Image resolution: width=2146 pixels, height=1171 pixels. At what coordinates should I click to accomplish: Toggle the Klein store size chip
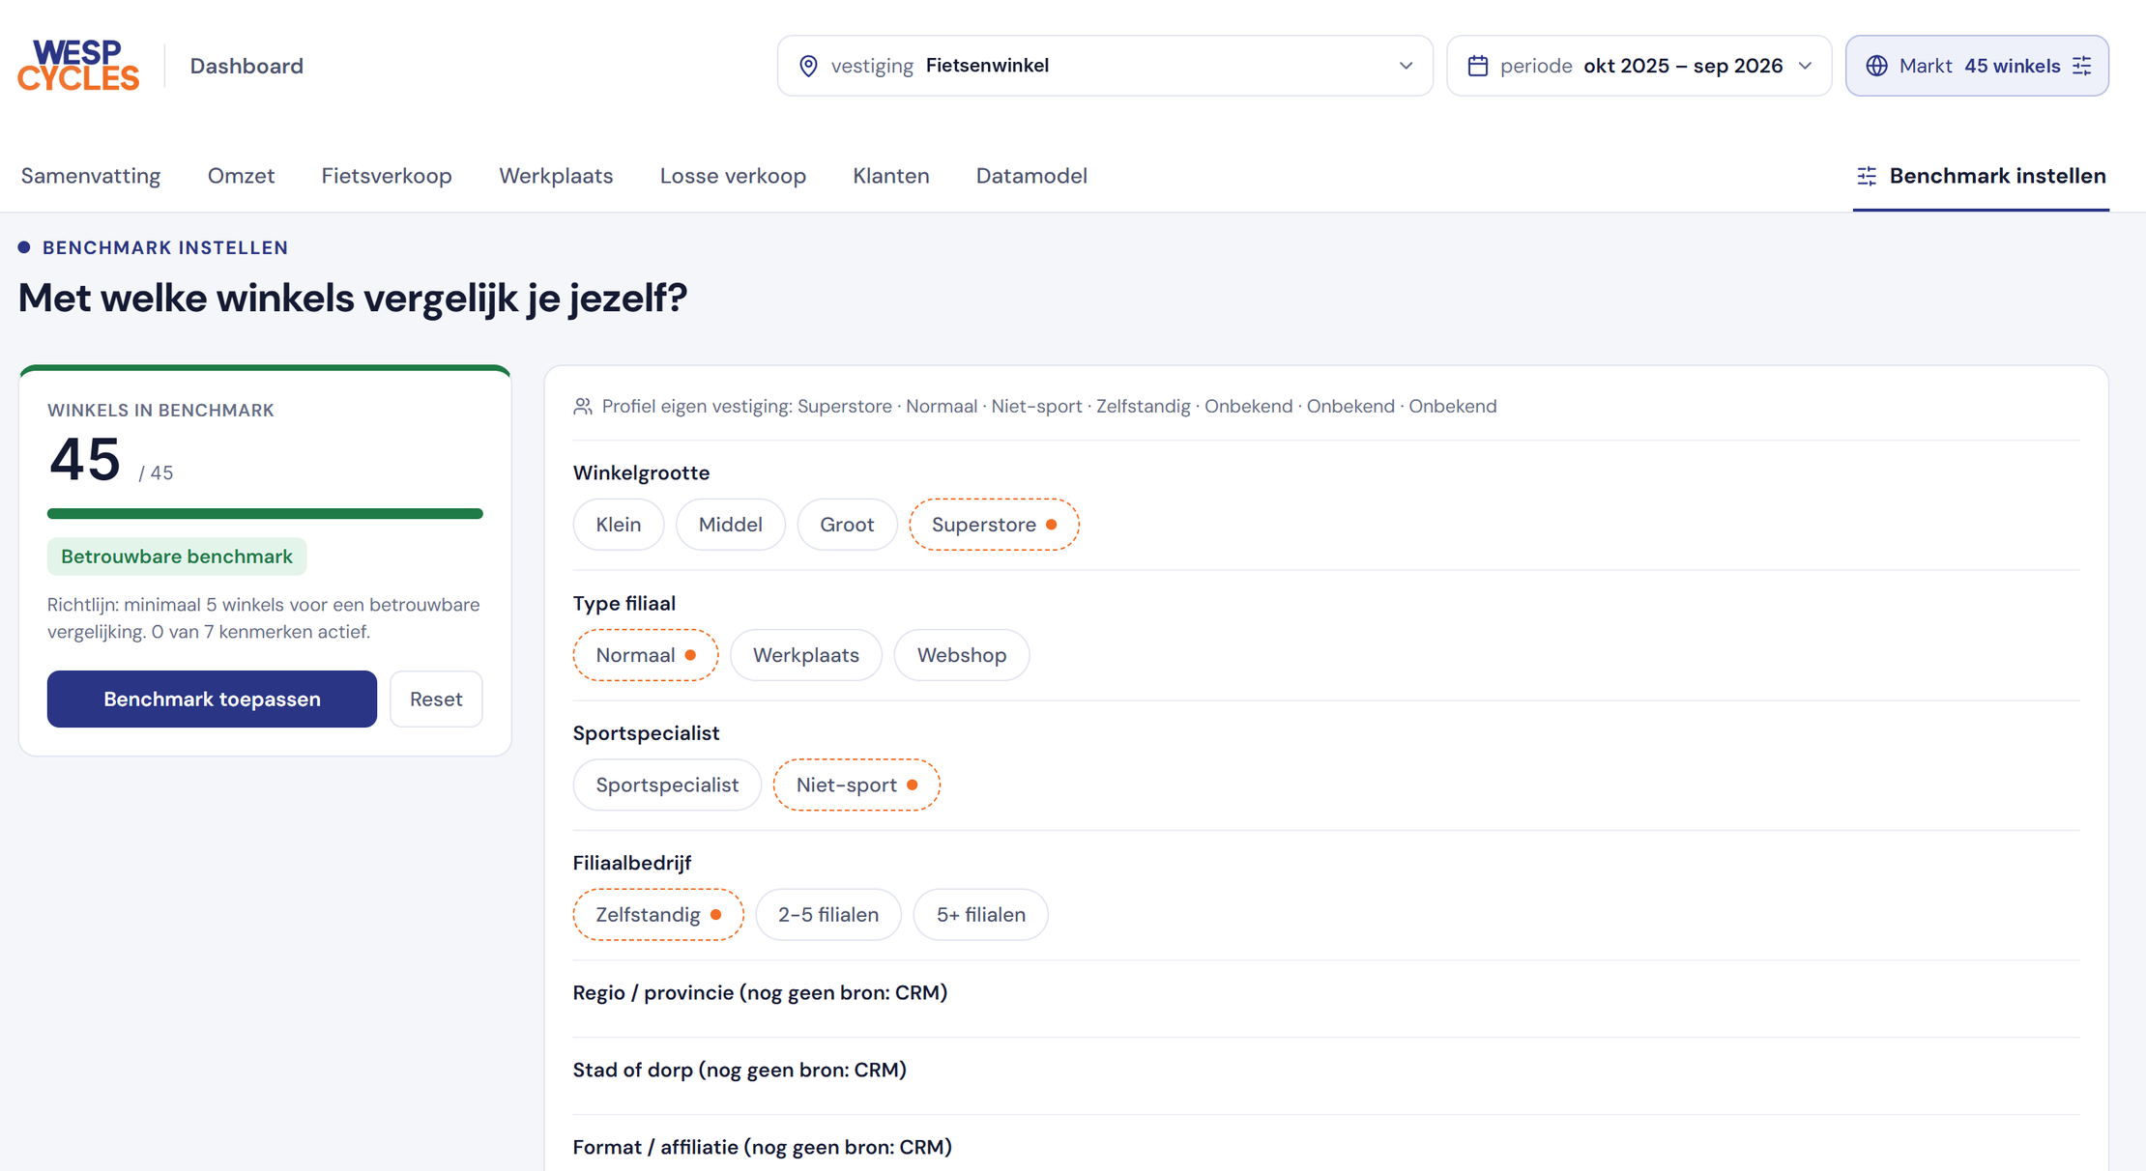point(619,525)
